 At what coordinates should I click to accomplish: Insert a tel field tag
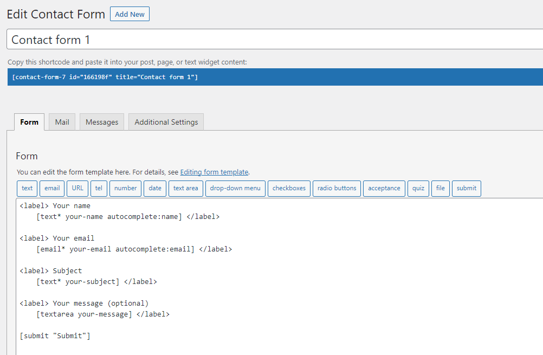[x=99, y=188]
